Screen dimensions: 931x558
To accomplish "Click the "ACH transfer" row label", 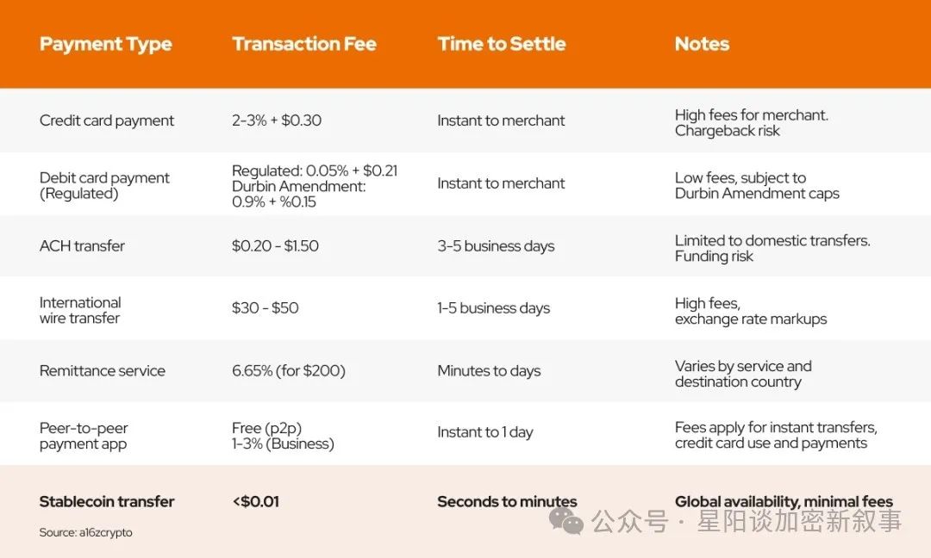I will 82,246.
